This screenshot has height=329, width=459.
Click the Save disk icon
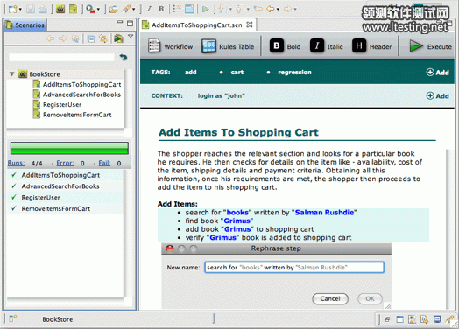click(x=31, y=9)
